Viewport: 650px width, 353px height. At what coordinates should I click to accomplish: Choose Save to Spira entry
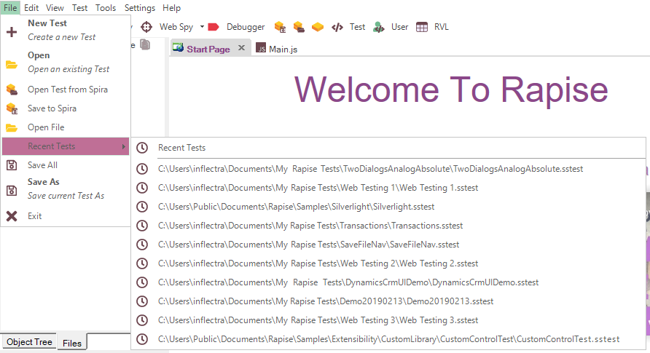pos(66,108)
